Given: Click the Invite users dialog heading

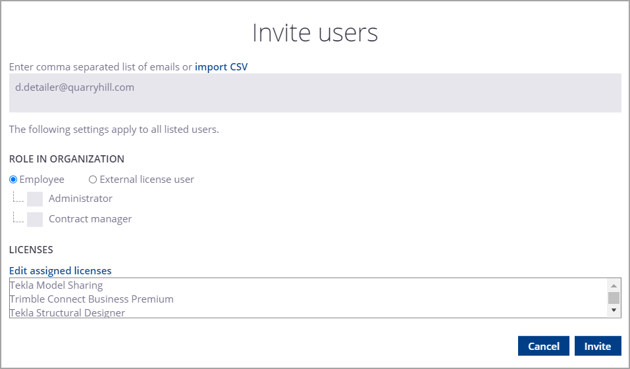Looking at the screenshot, I should click(x=315, y=32).
